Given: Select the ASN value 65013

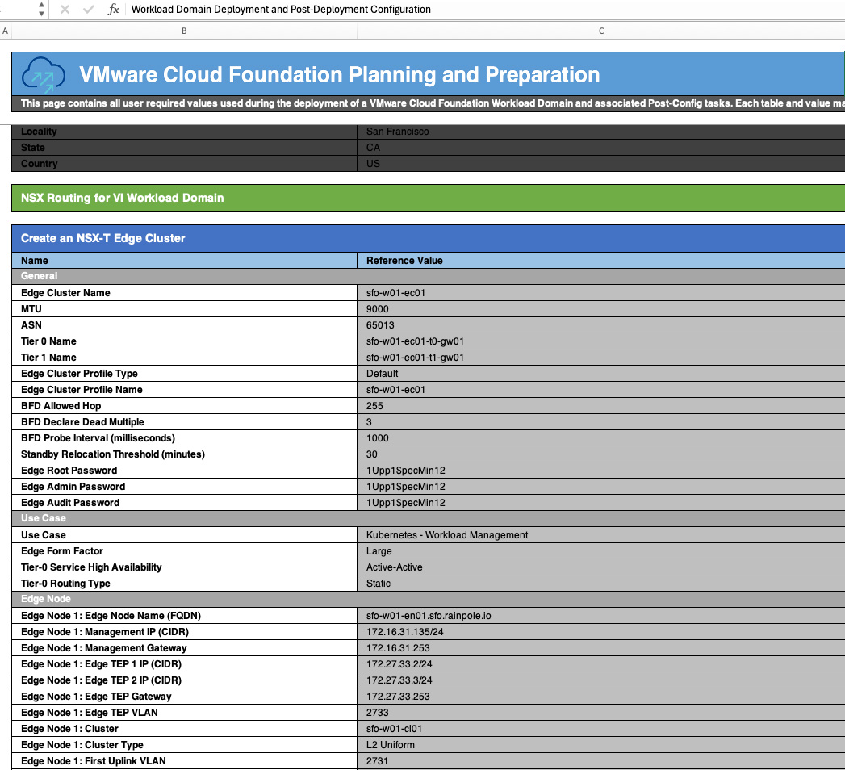Looking at the screenshot, I should click(x=601, y=325).
